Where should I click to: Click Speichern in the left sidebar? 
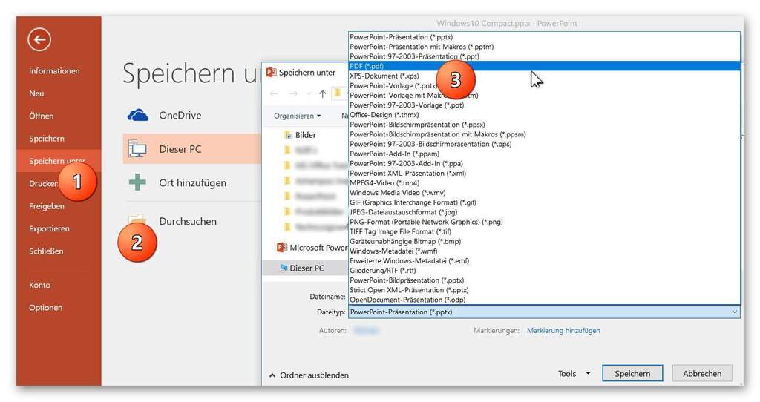(x=47, y=139)
